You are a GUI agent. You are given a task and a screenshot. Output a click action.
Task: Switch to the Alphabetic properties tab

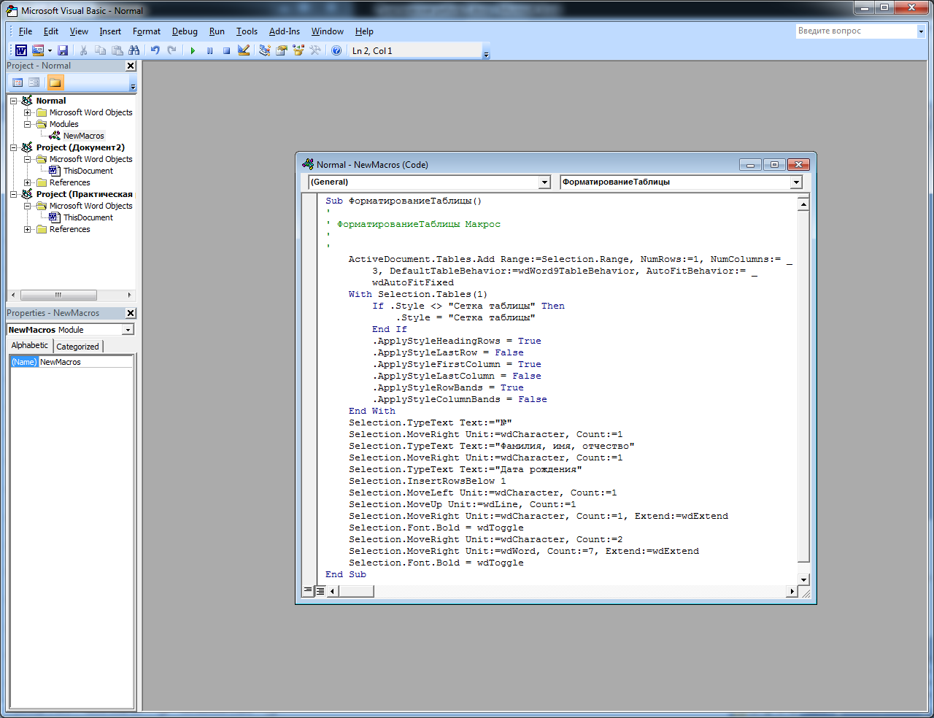(x=30, y=346)
